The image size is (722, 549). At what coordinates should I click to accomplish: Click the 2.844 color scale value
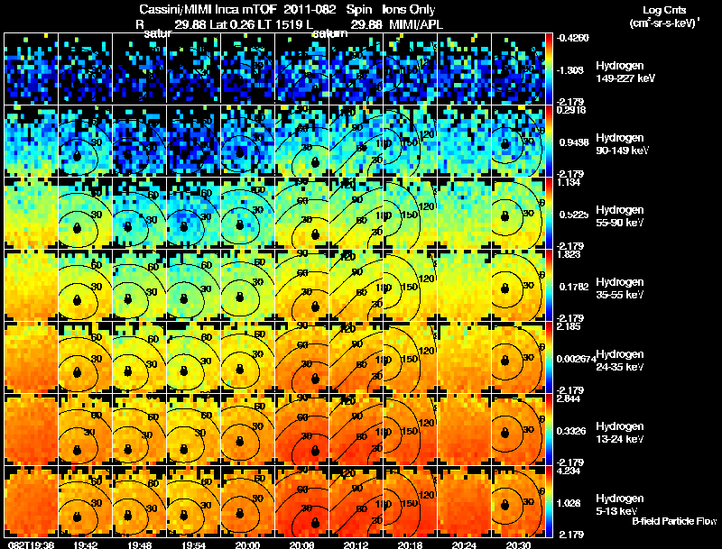coord(569,398)
